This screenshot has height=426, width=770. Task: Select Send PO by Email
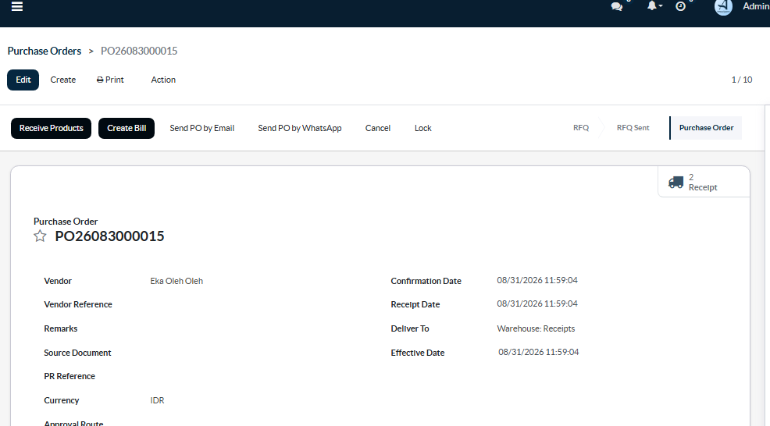[x=201, y=128]
